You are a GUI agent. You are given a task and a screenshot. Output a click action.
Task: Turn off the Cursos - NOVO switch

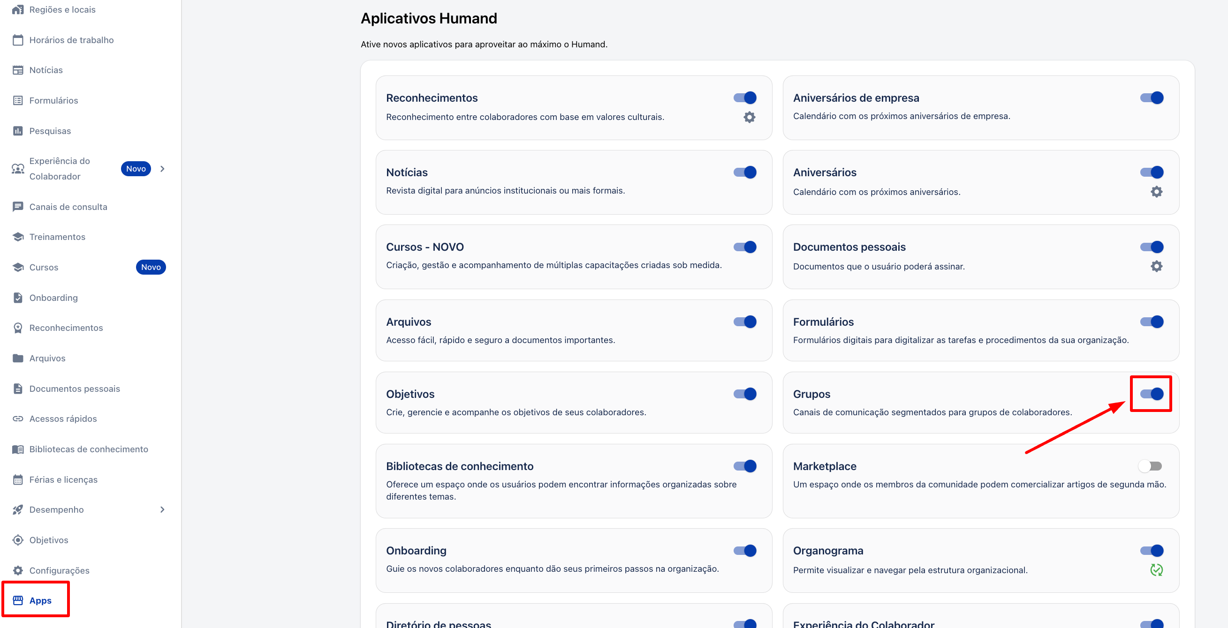[x=744, y=247]
